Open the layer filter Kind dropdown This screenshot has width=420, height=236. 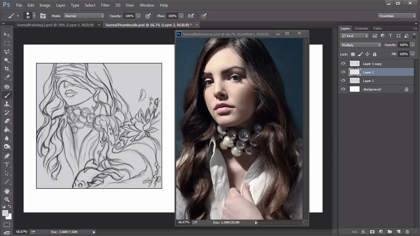click(355, 36)
